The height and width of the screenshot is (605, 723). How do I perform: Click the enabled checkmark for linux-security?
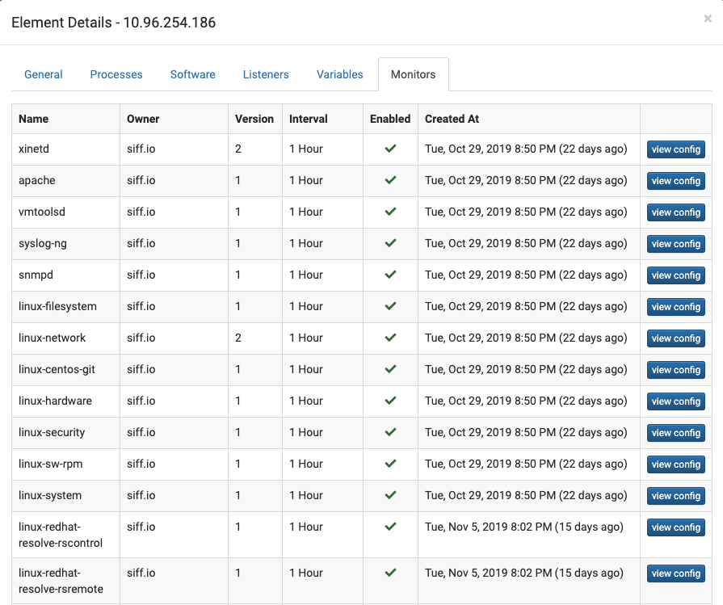click(390, 432)
